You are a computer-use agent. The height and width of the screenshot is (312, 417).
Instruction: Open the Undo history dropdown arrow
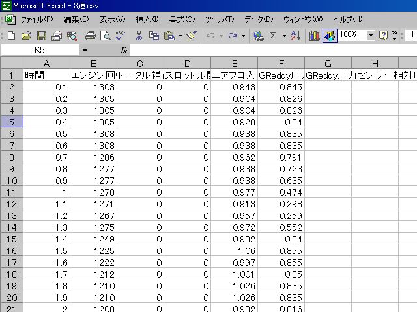(x=221, y=36)
